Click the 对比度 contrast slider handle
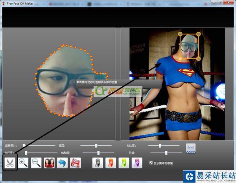 [160, 146]
